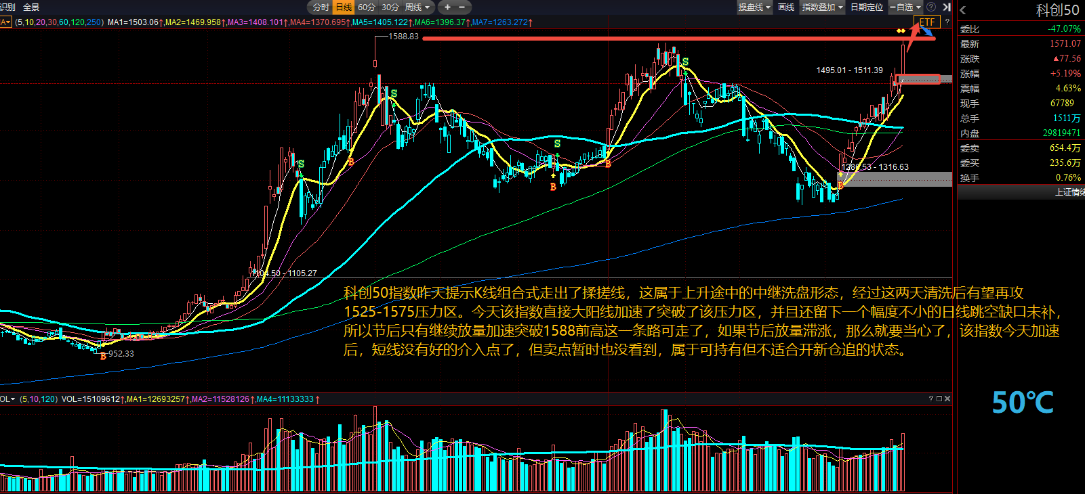Viewport: 1085px width, 494px height.
Task: Click the 画线 drawing button
Action: click(786, 7)
